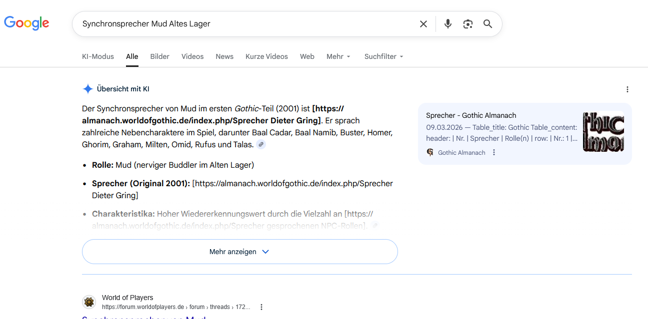The height and width of the screenshot is (319, 648).
Task: Start voice search with microphone icon
Action: click(x=448, y=24)
